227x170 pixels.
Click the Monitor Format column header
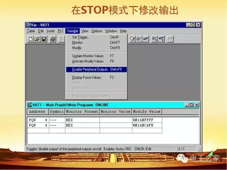[x=82, y=112]
